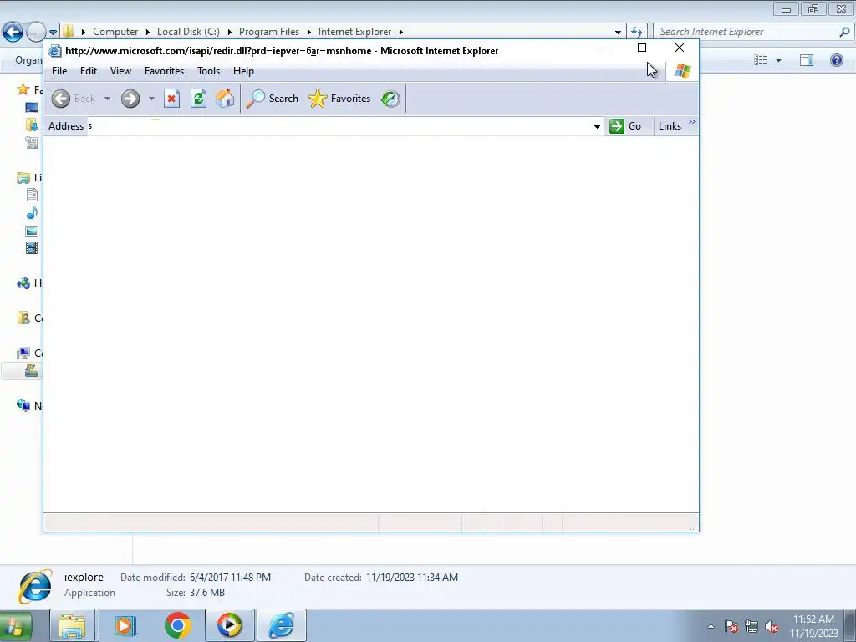Image resolution: width=856 pixels, height=642 pixels.
Task: Toggle the preview pane icon
Action: (807, 60)
